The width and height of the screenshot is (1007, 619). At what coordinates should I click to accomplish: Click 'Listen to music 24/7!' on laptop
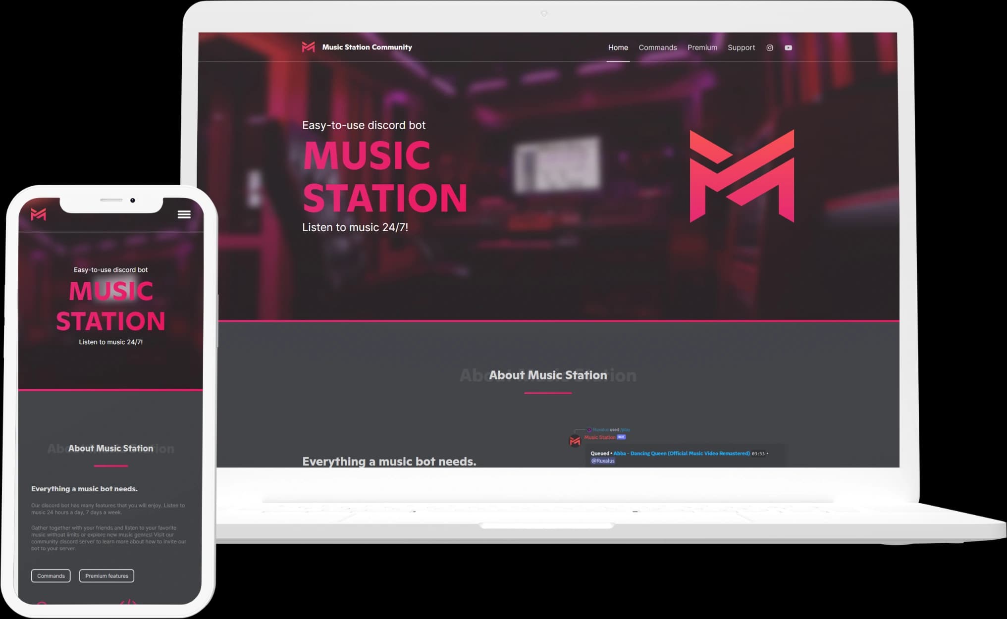tap(355, 227)
